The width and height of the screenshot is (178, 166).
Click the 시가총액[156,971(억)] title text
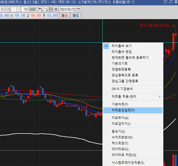(94, 2)
